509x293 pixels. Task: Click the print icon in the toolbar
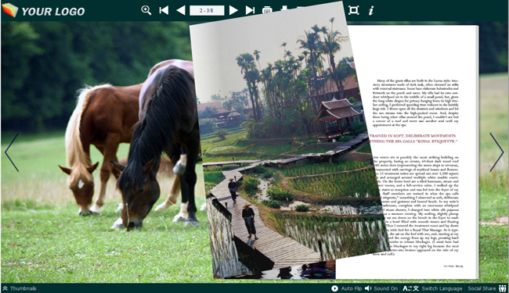(267, 10)
